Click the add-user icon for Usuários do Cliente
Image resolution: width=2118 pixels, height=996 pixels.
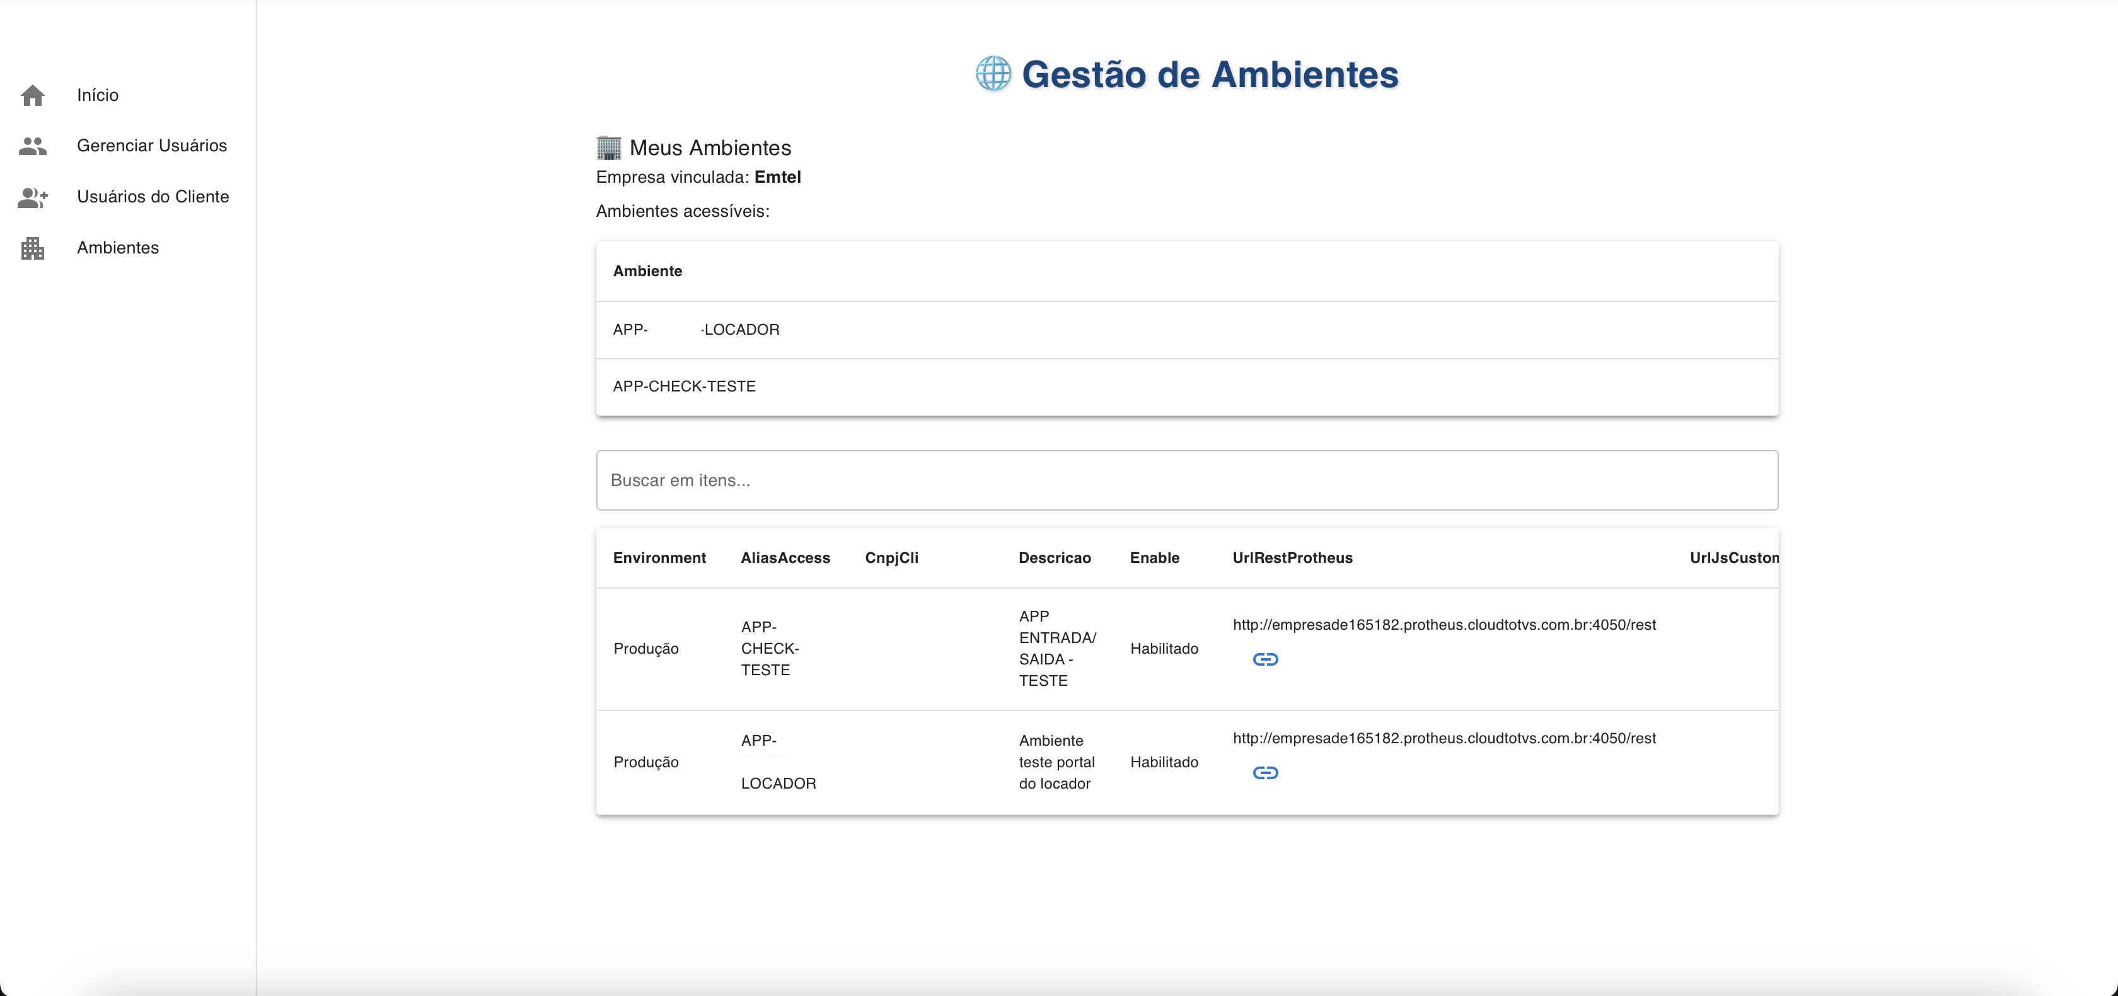click(x=33, y=197)
